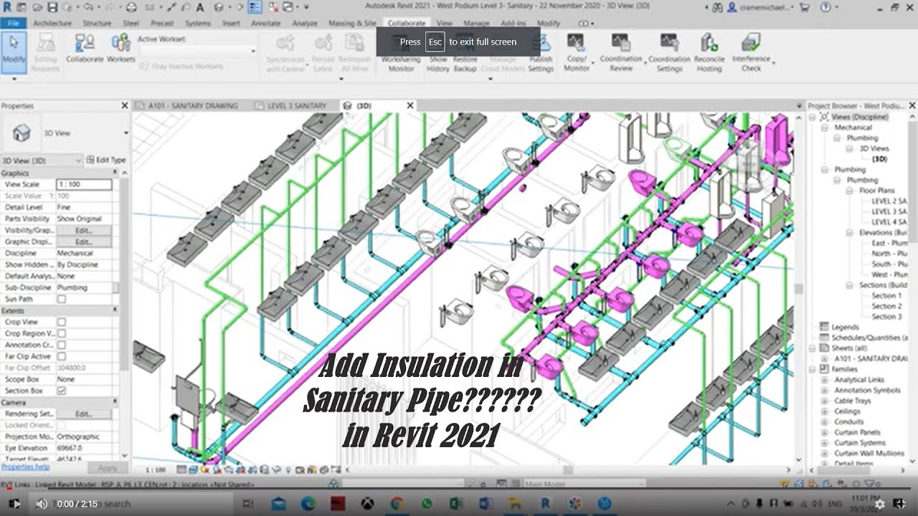Select Analytical Links family in Project Browser

[x=860, y=380]
